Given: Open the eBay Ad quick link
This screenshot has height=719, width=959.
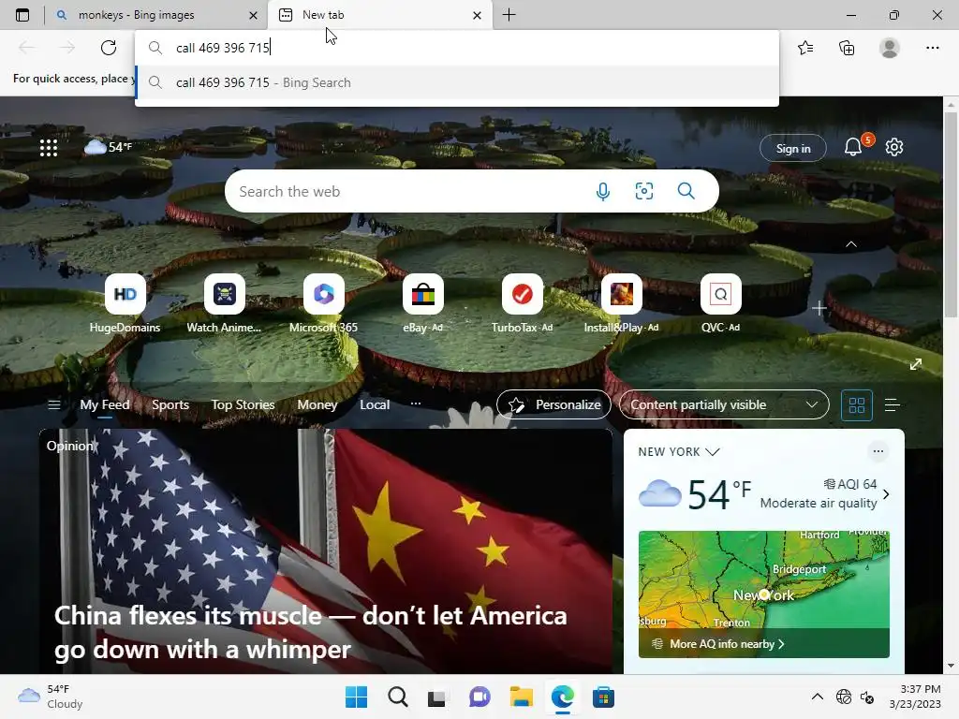Looking at the screenshot, I should (x=422, y=304).
